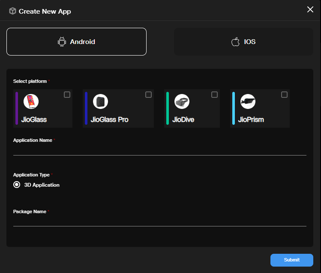Tick the JioDive platform checkbox
The width and height of the screenshot is (321, 273).
coord(214,95)
